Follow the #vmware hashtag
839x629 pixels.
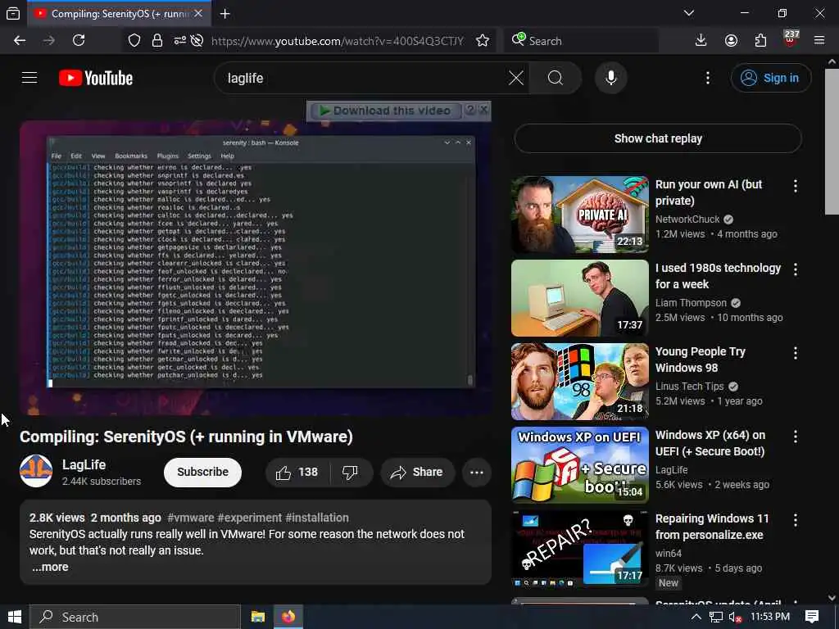[x=190, y=518]
